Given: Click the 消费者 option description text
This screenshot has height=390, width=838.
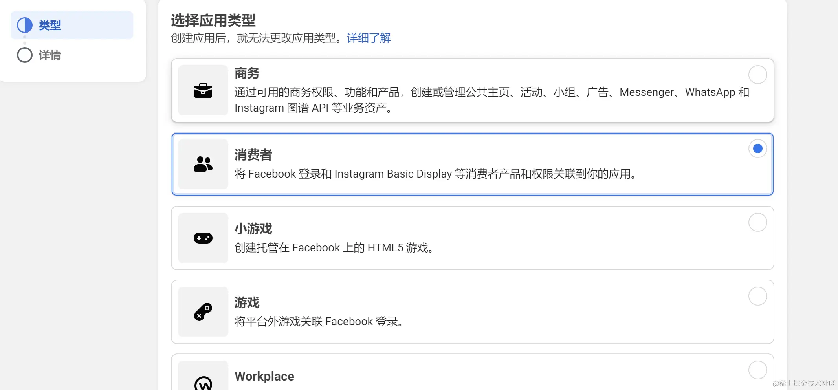Looking at the screenshot, I should 435,174.
